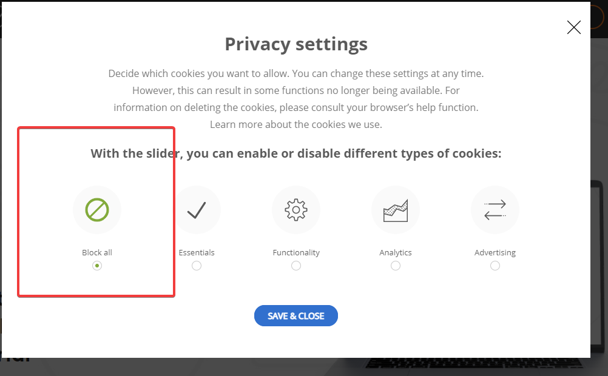The width and height of the screenshot is (608, 376).
Task: Select the Advertising arrows icon
Action: 495,210
